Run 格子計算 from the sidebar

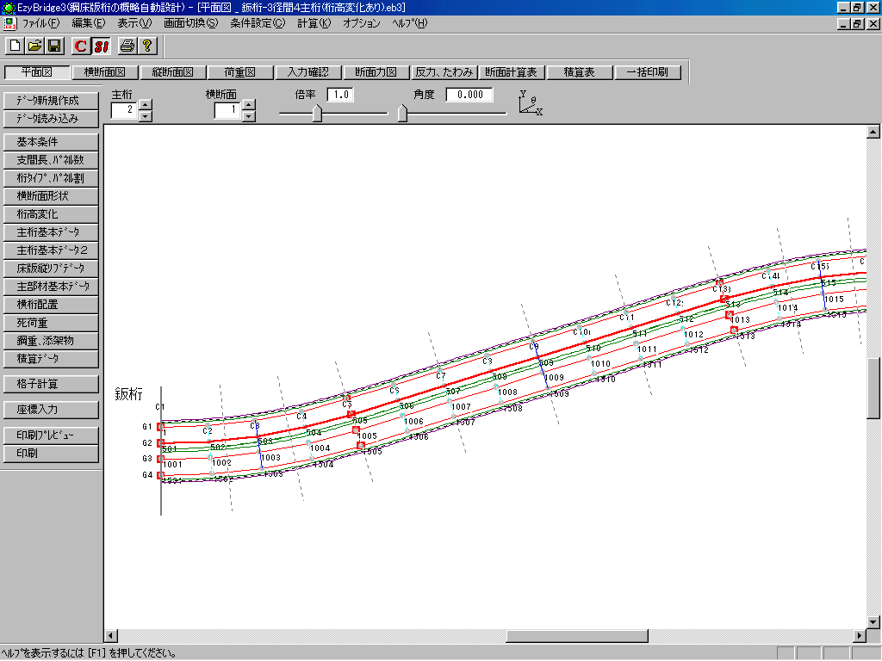click(51, 384)
